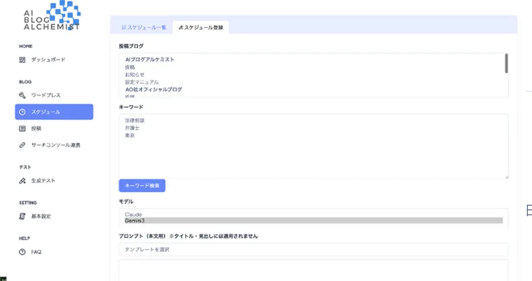
Task: Click the 基本設定 settings icon
Action: point(23,216)
